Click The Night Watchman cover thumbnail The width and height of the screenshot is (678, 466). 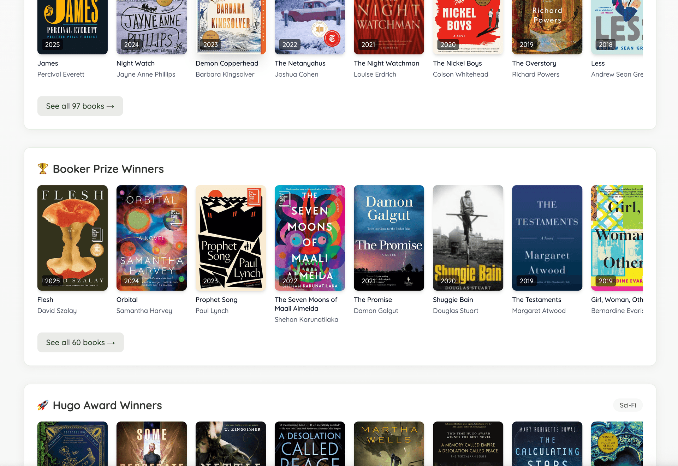pos(389,27)
